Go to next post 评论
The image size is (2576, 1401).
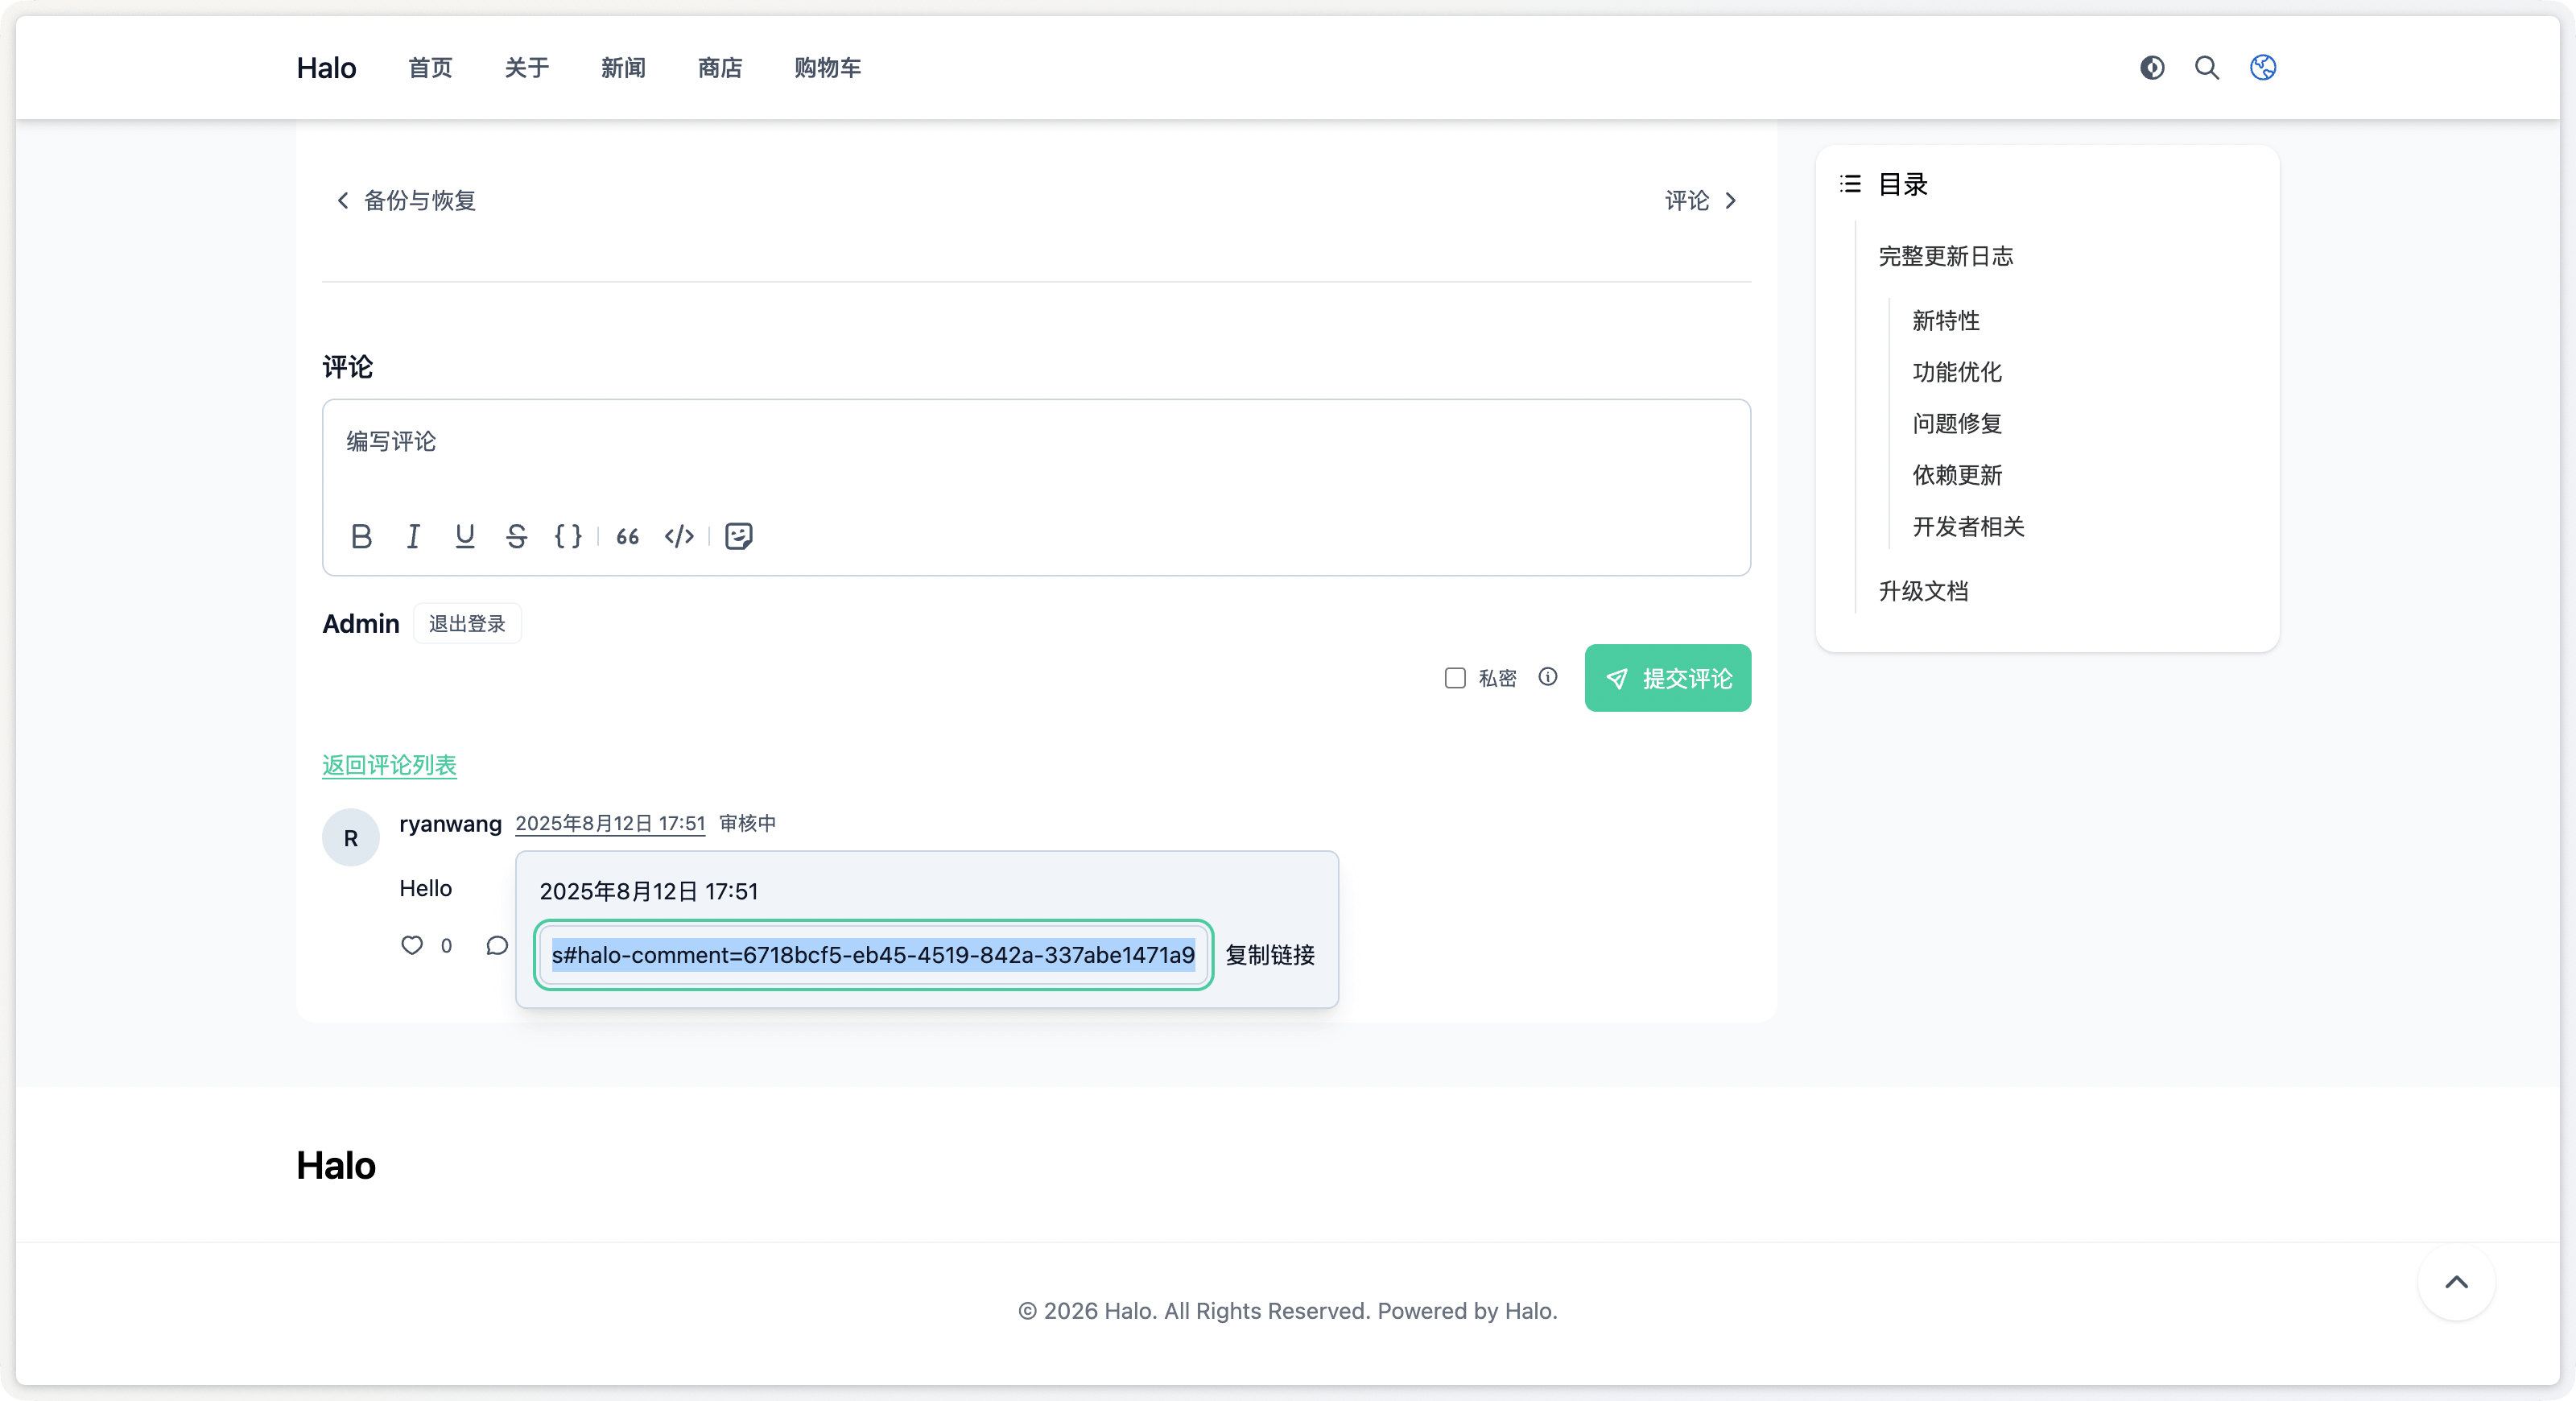point(1701,200)
